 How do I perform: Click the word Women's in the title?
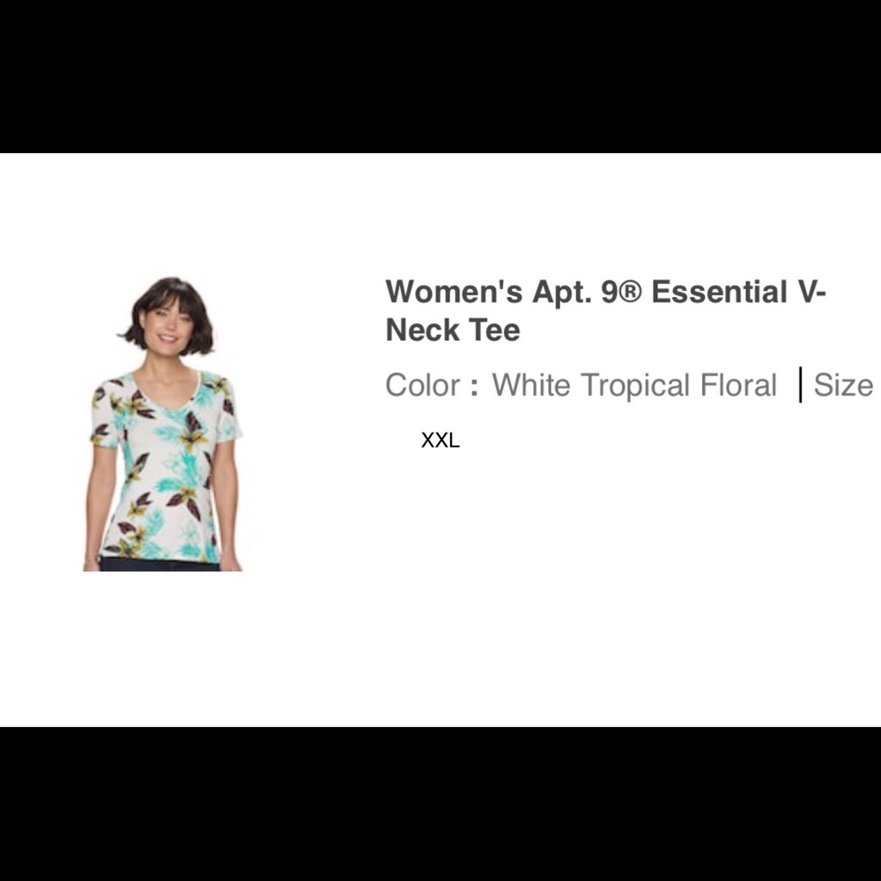tap(454, 292)
